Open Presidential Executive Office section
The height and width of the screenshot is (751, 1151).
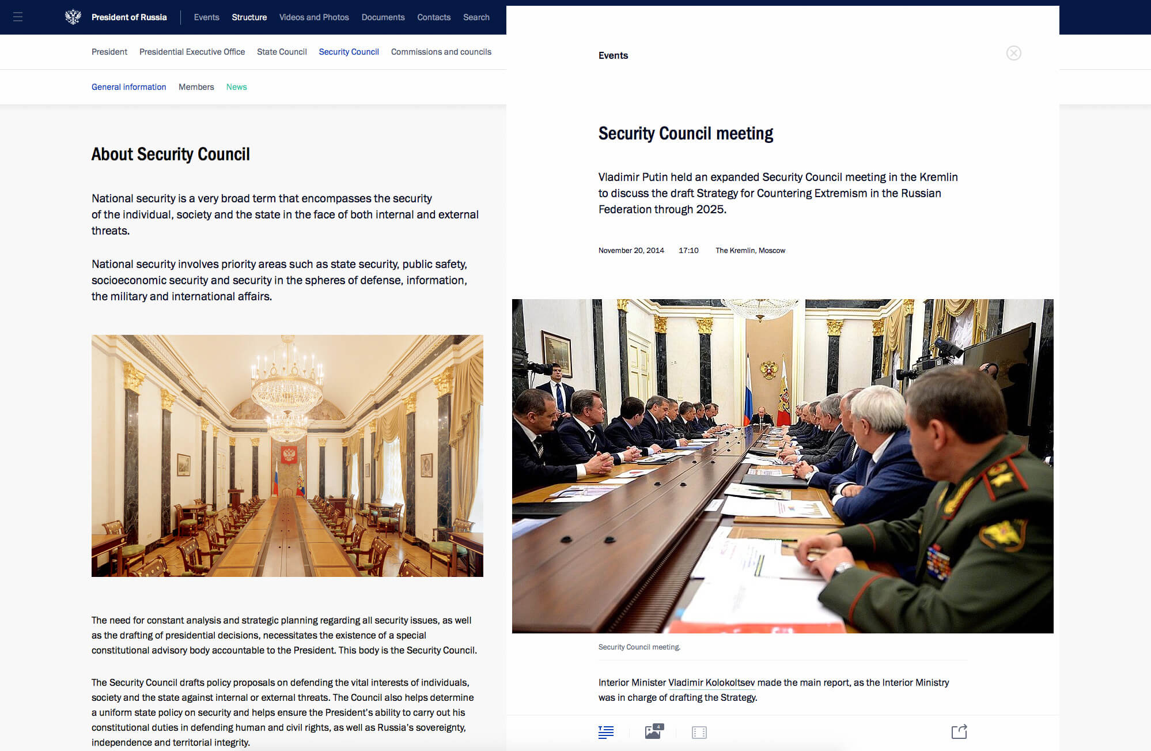pos(192,52)
